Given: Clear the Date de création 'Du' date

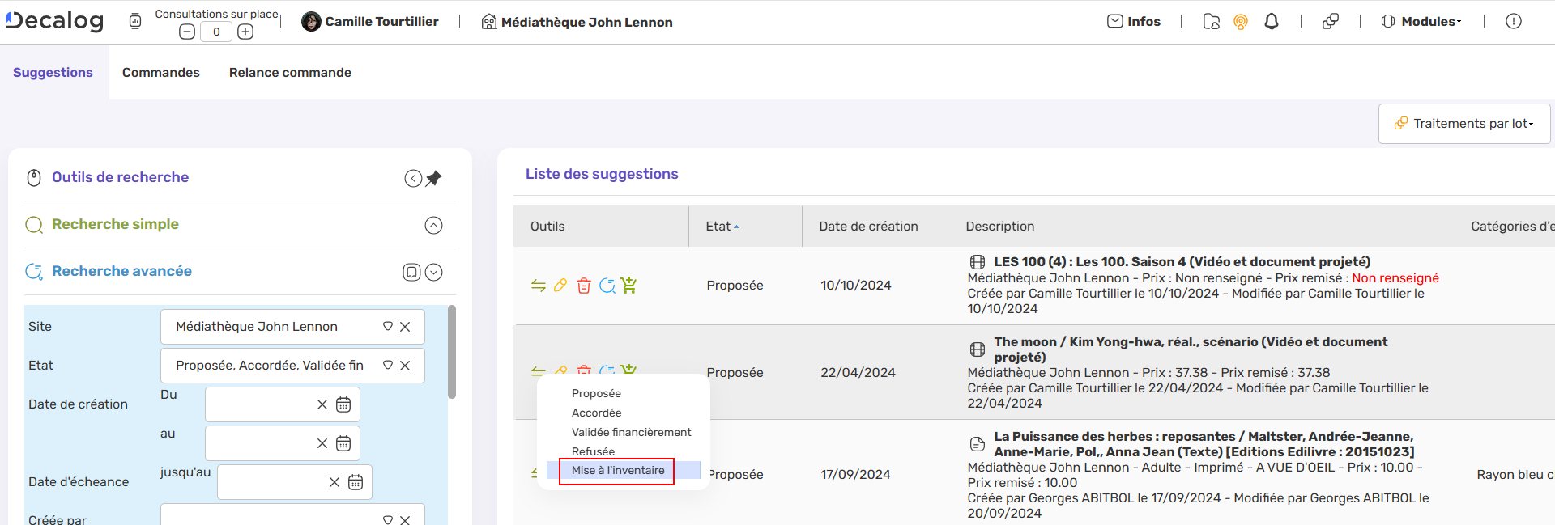Looking at the screenshot, I should [322, 404].
